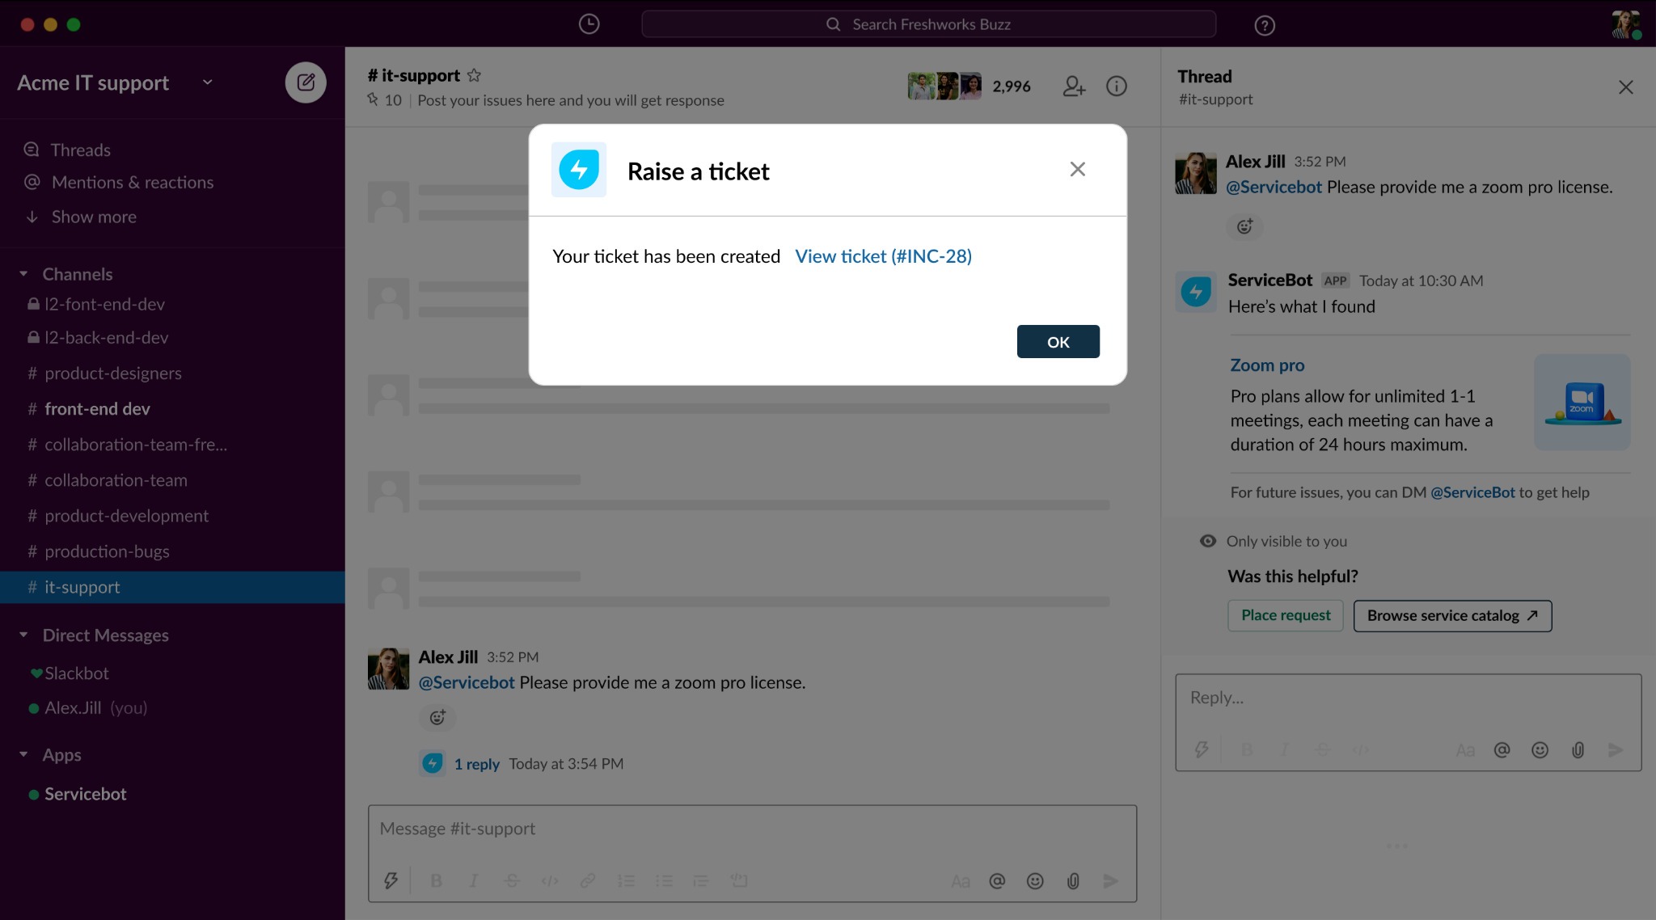Collapse the Channels section
The height and width of the screenshot is (920, 1656).
point(23,274)
